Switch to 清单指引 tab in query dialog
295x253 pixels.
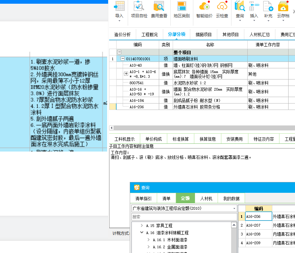tap(143, 198)
